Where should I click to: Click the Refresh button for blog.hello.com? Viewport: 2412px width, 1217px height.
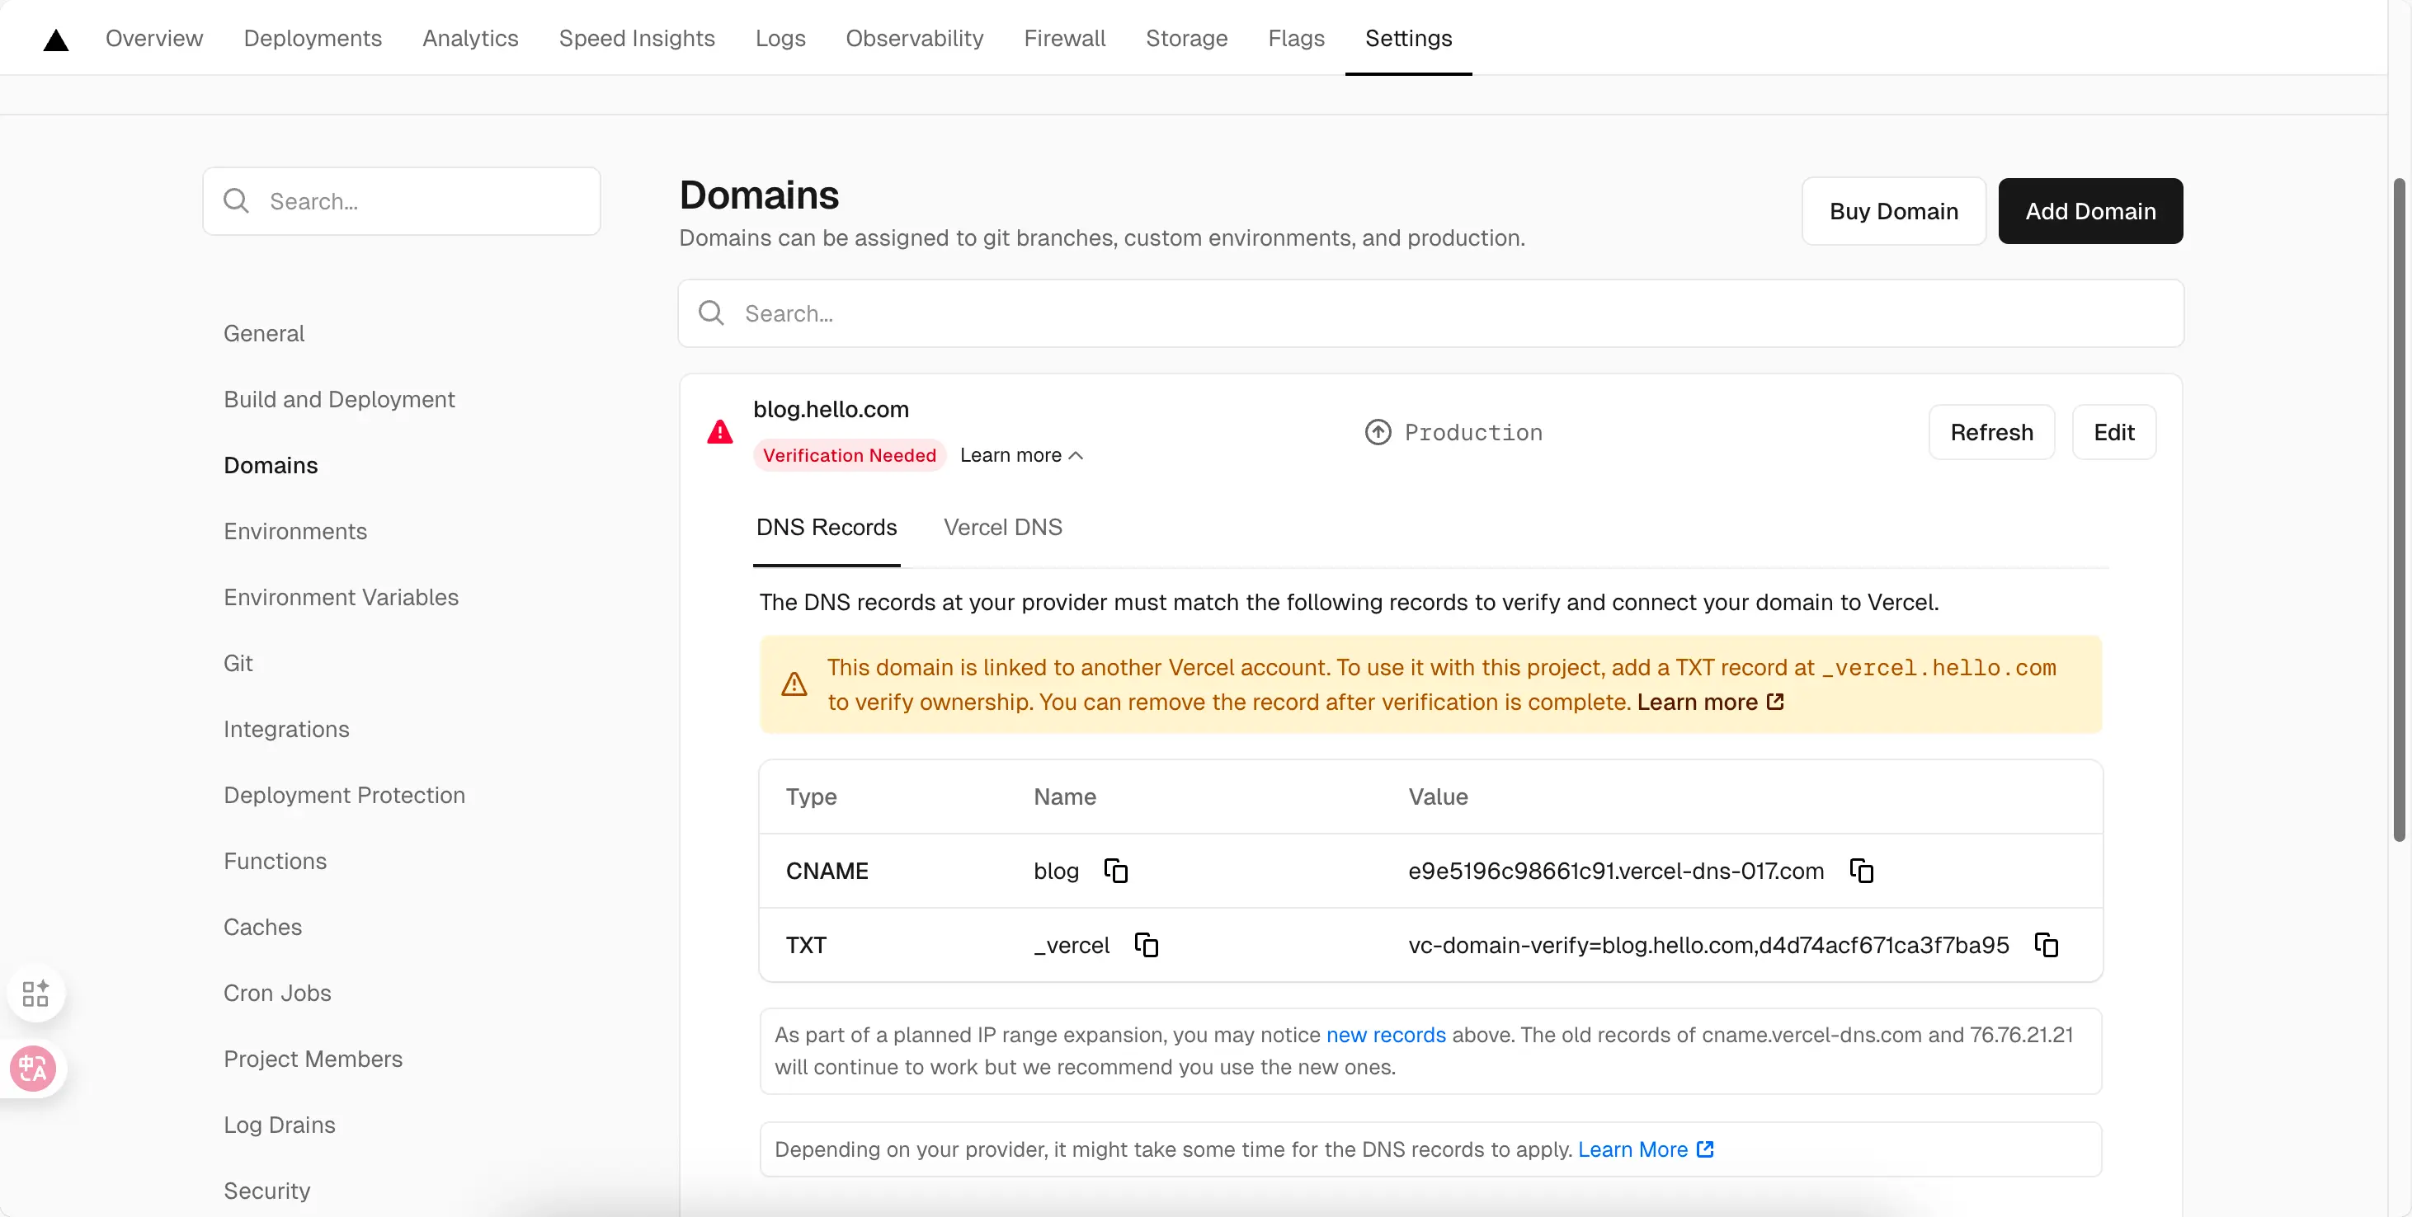coord(1990,431)
